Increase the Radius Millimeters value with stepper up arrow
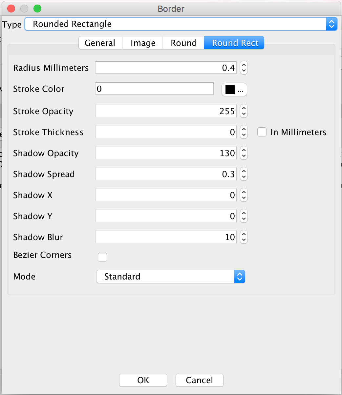The image size is (342, 395). tap(244, 65)
